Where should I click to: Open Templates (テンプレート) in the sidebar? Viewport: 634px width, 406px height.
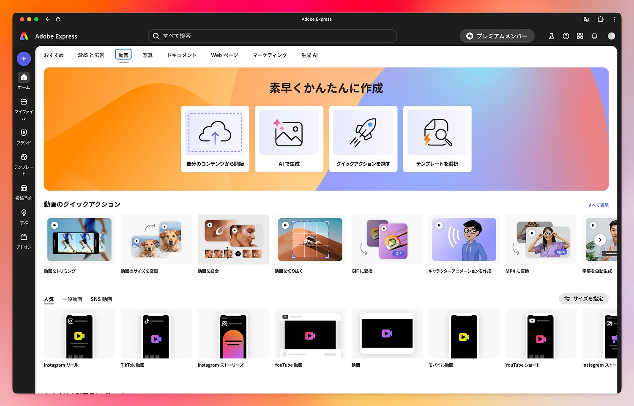pos(24,157)
